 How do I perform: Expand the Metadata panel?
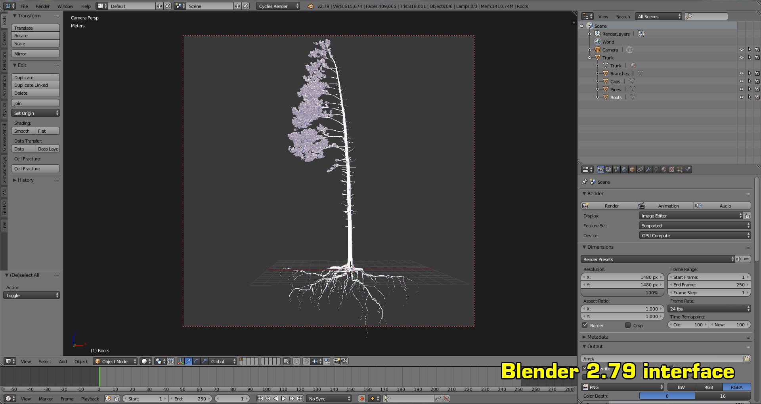(x=598, y=337)
